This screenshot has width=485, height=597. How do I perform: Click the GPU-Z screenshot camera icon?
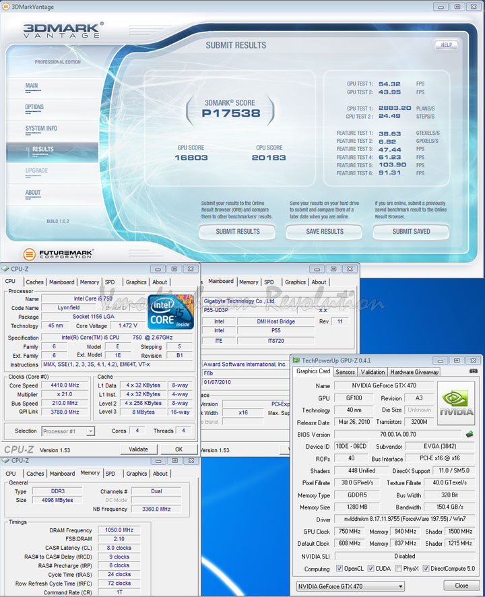pyautogui.click(x=473, y=371)
